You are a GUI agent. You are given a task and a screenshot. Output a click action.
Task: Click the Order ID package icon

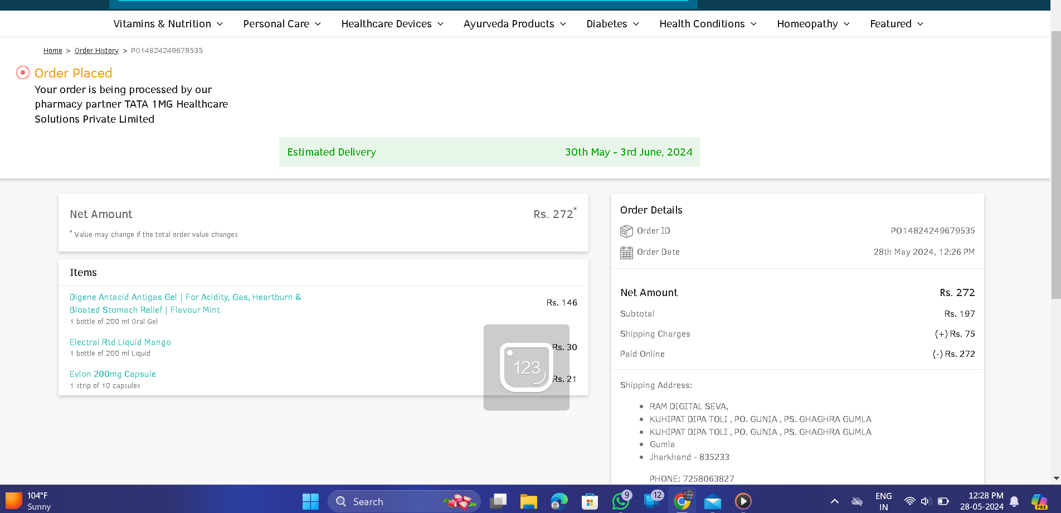pos(626,231)
